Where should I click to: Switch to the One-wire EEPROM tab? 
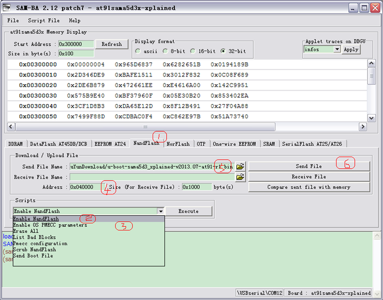tap(235, 144)
